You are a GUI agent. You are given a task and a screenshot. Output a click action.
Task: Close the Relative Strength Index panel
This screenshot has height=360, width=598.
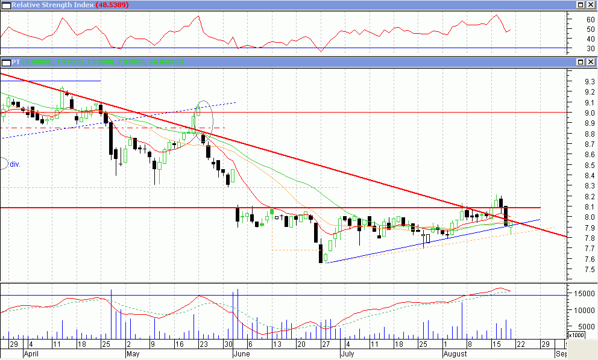point(591,5)
